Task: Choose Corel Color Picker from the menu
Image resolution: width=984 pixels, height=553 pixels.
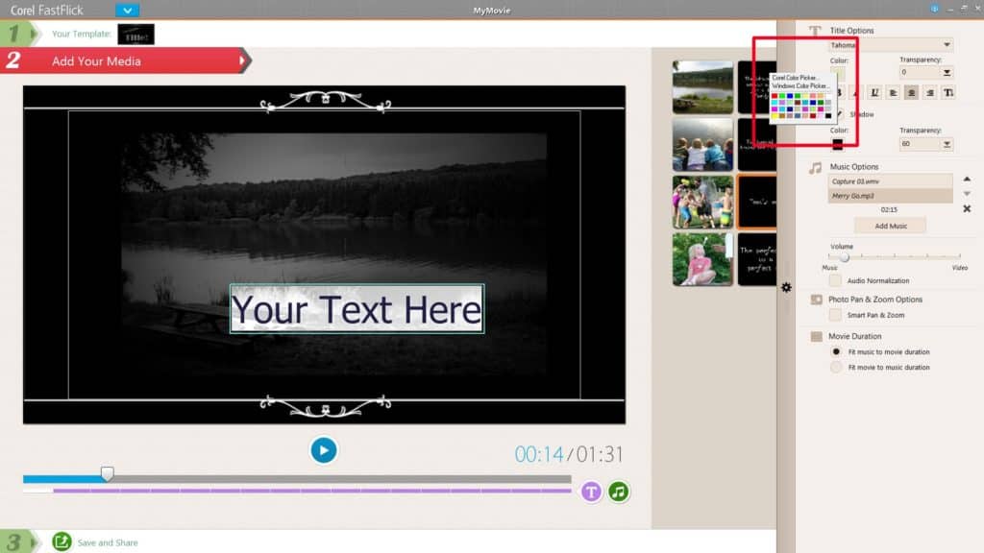Action: [795, 78]
